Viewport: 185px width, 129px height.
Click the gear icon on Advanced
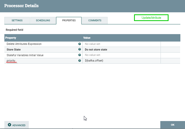(10, 125)
